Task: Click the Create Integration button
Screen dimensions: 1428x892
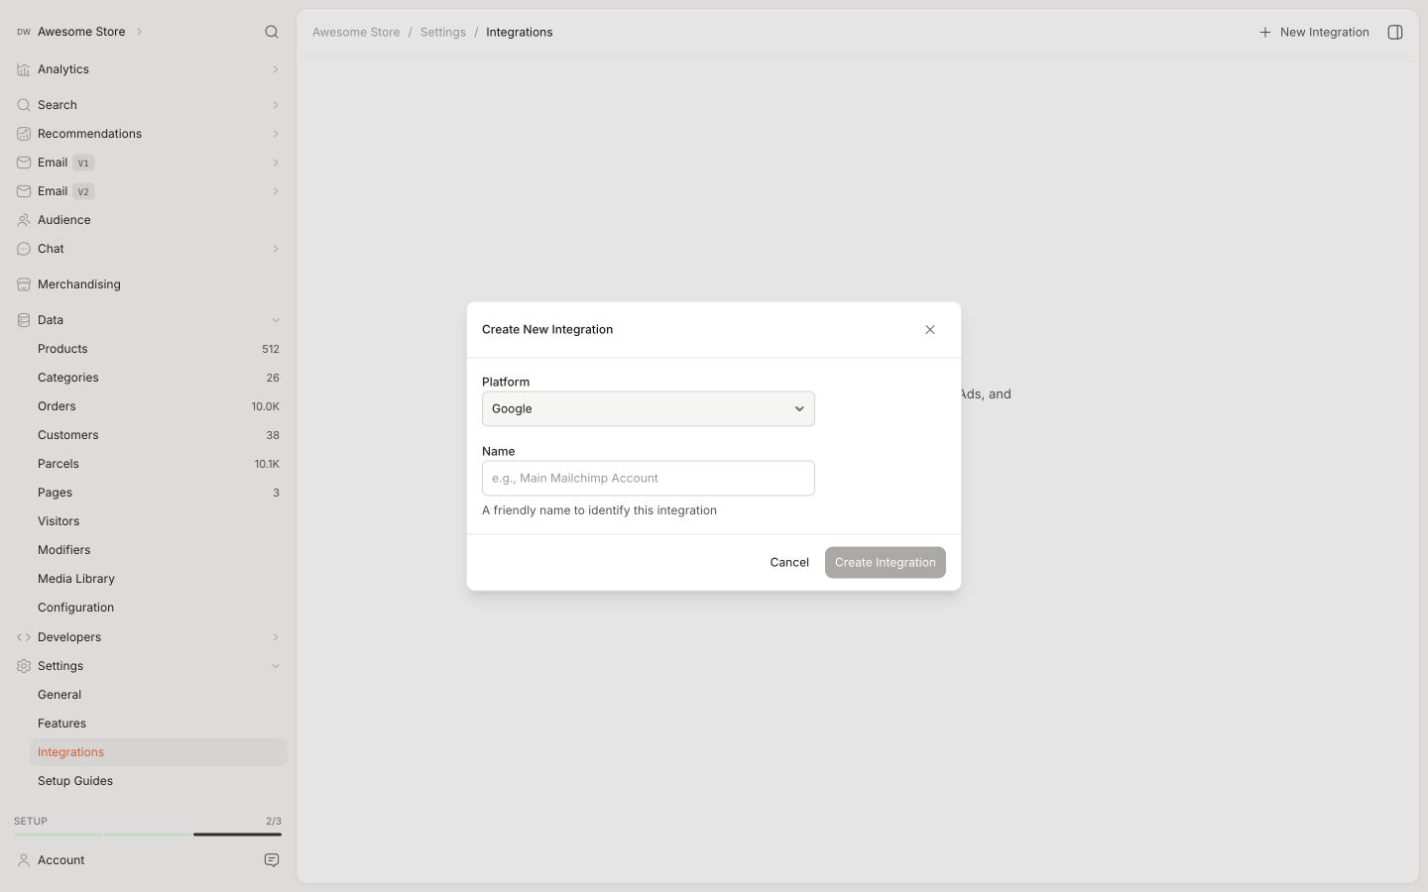Action: click(x=886, y=563)
